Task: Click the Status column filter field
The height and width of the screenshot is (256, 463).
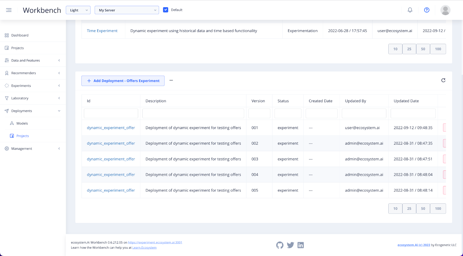Action: point(288,114)
